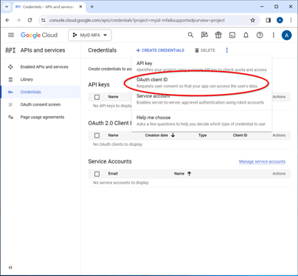Open the Chrome profile avatar
Screen dimensions: 298x276
pyautogui.click(x=280, y=20)
